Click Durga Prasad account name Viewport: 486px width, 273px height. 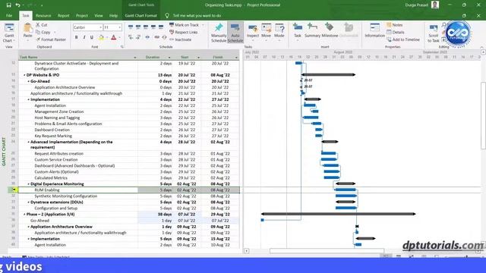coord(417,5)
